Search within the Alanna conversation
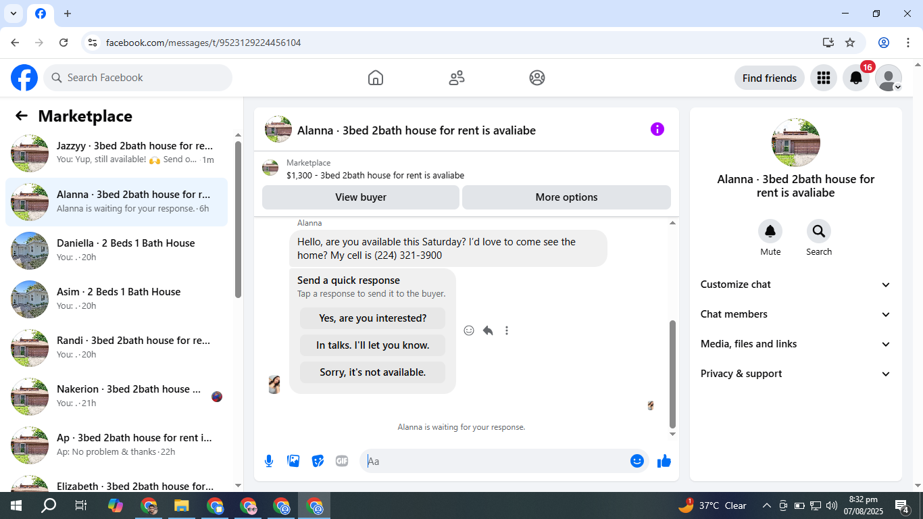The image size is (923, 519). (819, 231)
